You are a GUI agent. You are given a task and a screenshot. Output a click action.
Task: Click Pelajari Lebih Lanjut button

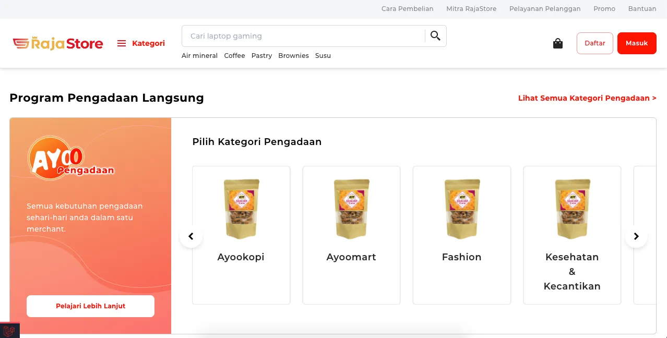(91, 306)
